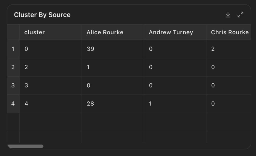256x156 pixels.
Task: Click the cell containing 39
Action: [x=113, y=49]
